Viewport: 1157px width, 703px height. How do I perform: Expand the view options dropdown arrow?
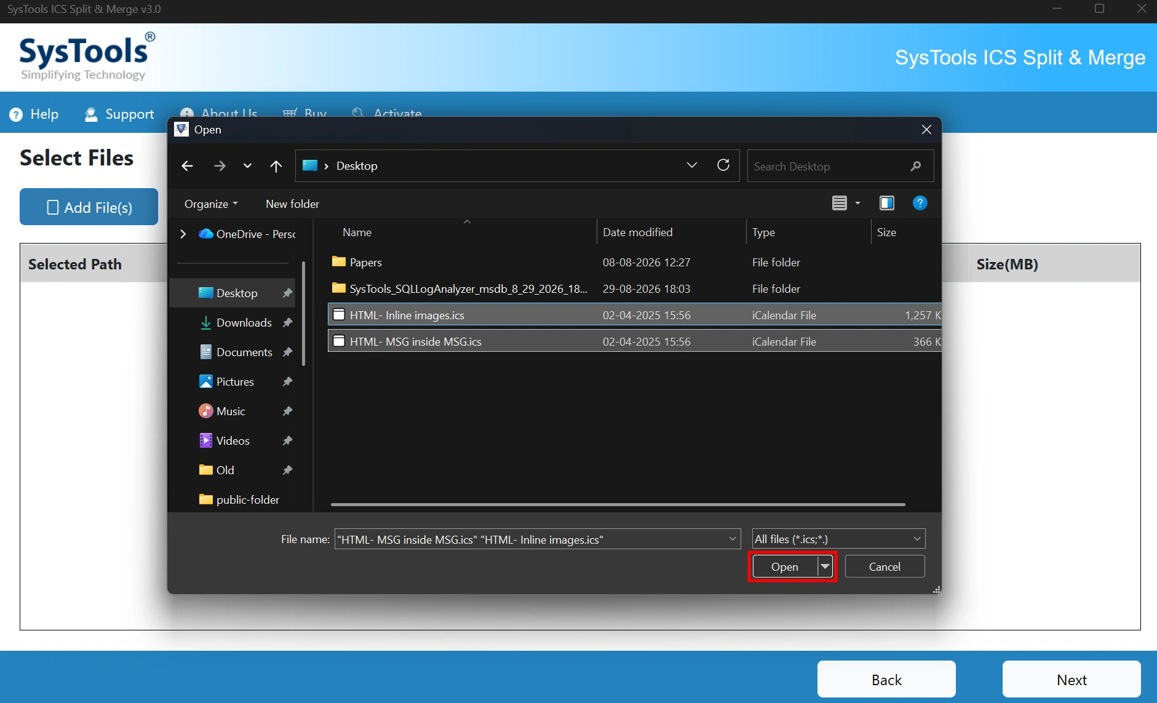(x=857, y=203)
